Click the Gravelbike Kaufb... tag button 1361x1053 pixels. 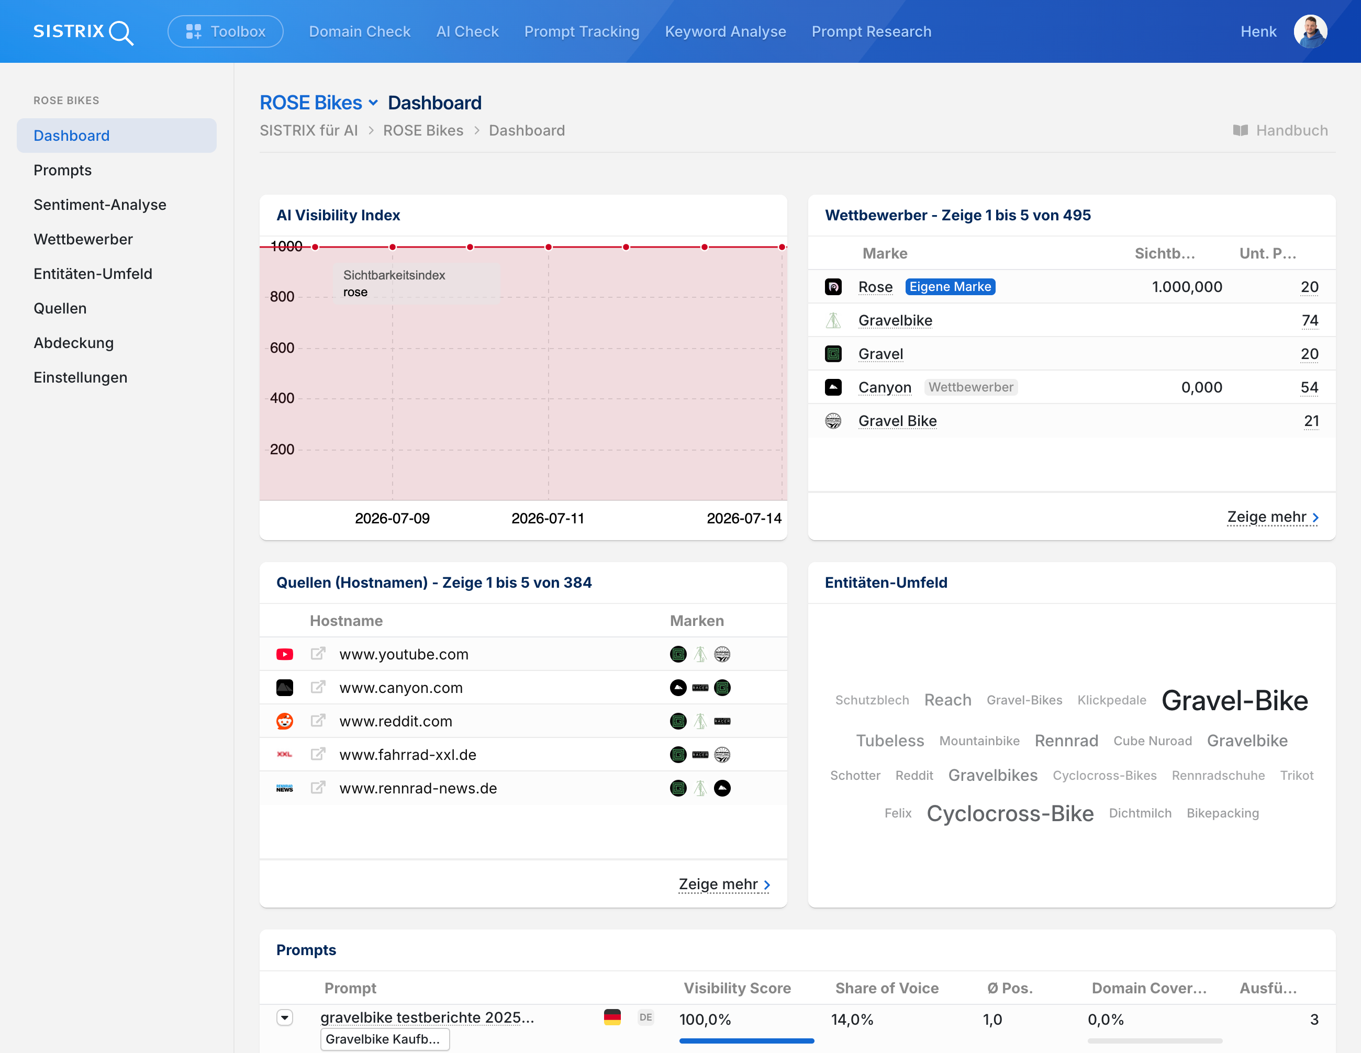(385, 1039)
